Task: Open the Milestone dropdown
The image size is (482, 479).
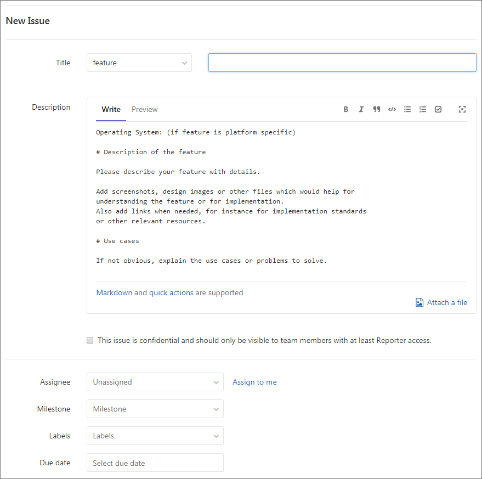Action: point(155,409)
